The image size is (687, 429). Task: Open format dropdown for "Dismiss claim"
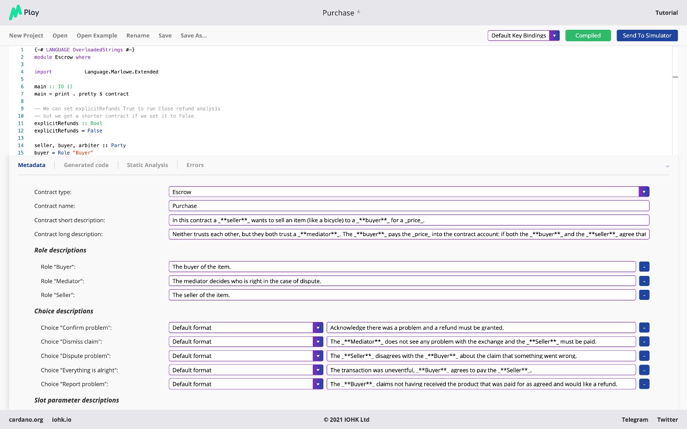tap(318, 342)
